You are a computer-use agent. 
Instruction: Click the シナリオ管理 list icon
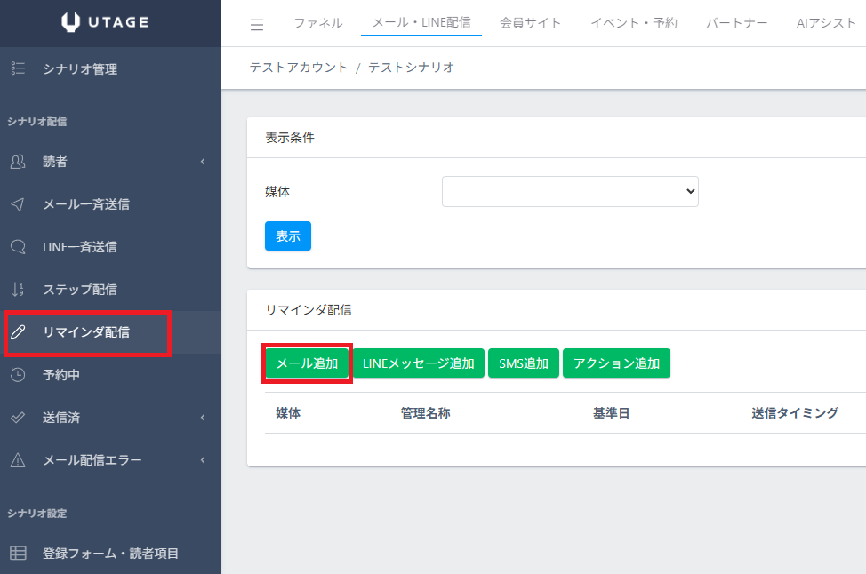[18, 68]
